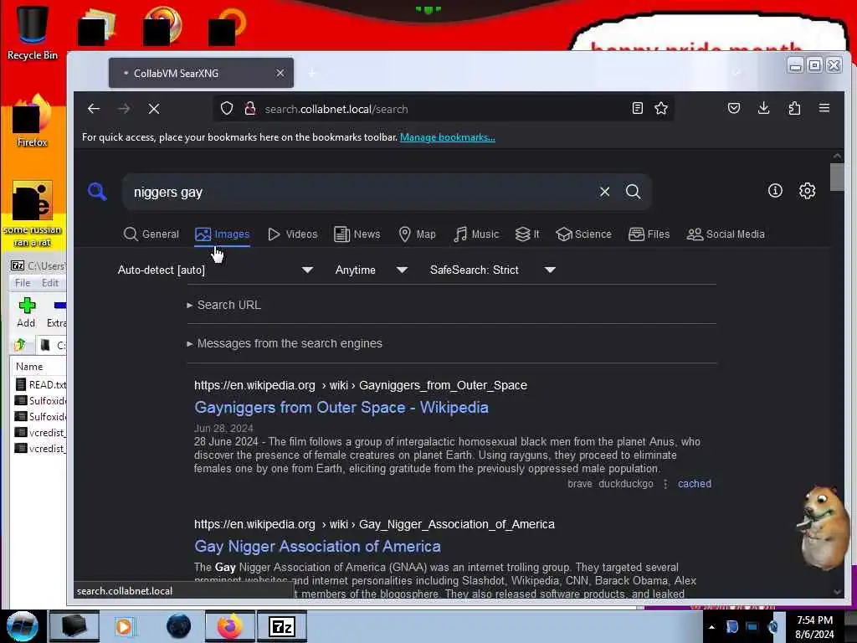Screen dimensions: 857x643
Task: Go up one folder in 7-Zip
Action: point(20,345)
